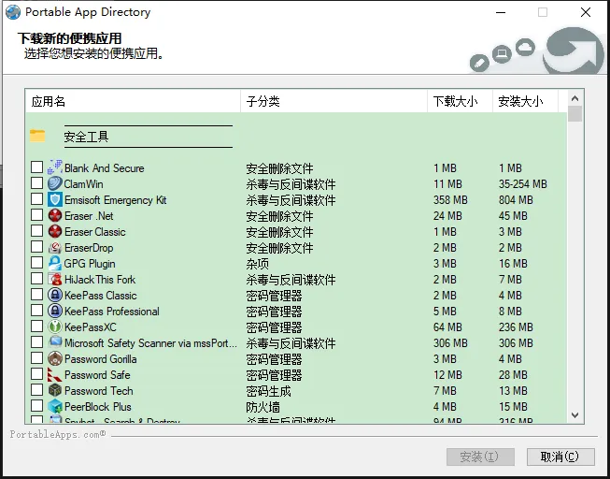This screenshot has height=479, width=610.
Task: Click the PeerBlock Plus cube icon
Action: tap(55, 407)
